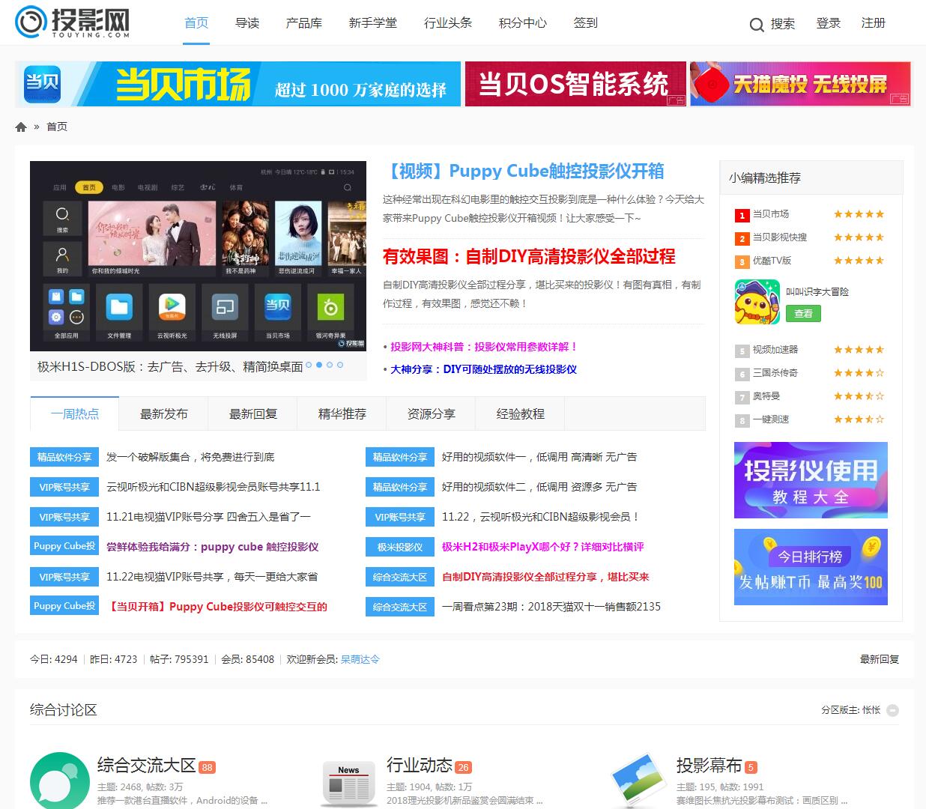
Task: Open the 综合交流大区 forum title
Action: tap(146, 766)
